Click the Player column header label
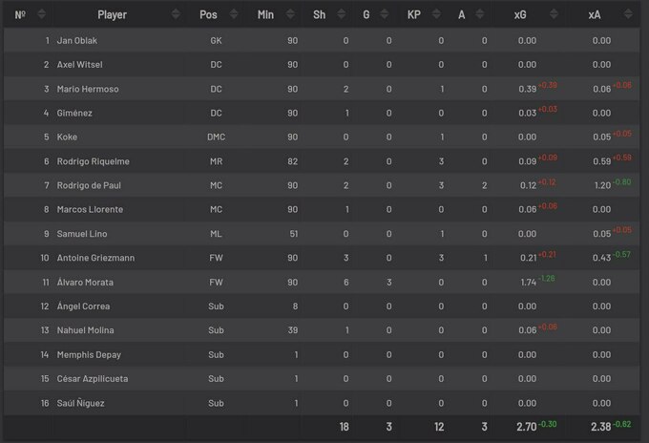This screenshot has width=649, height=443. click(x=112, y=14)
